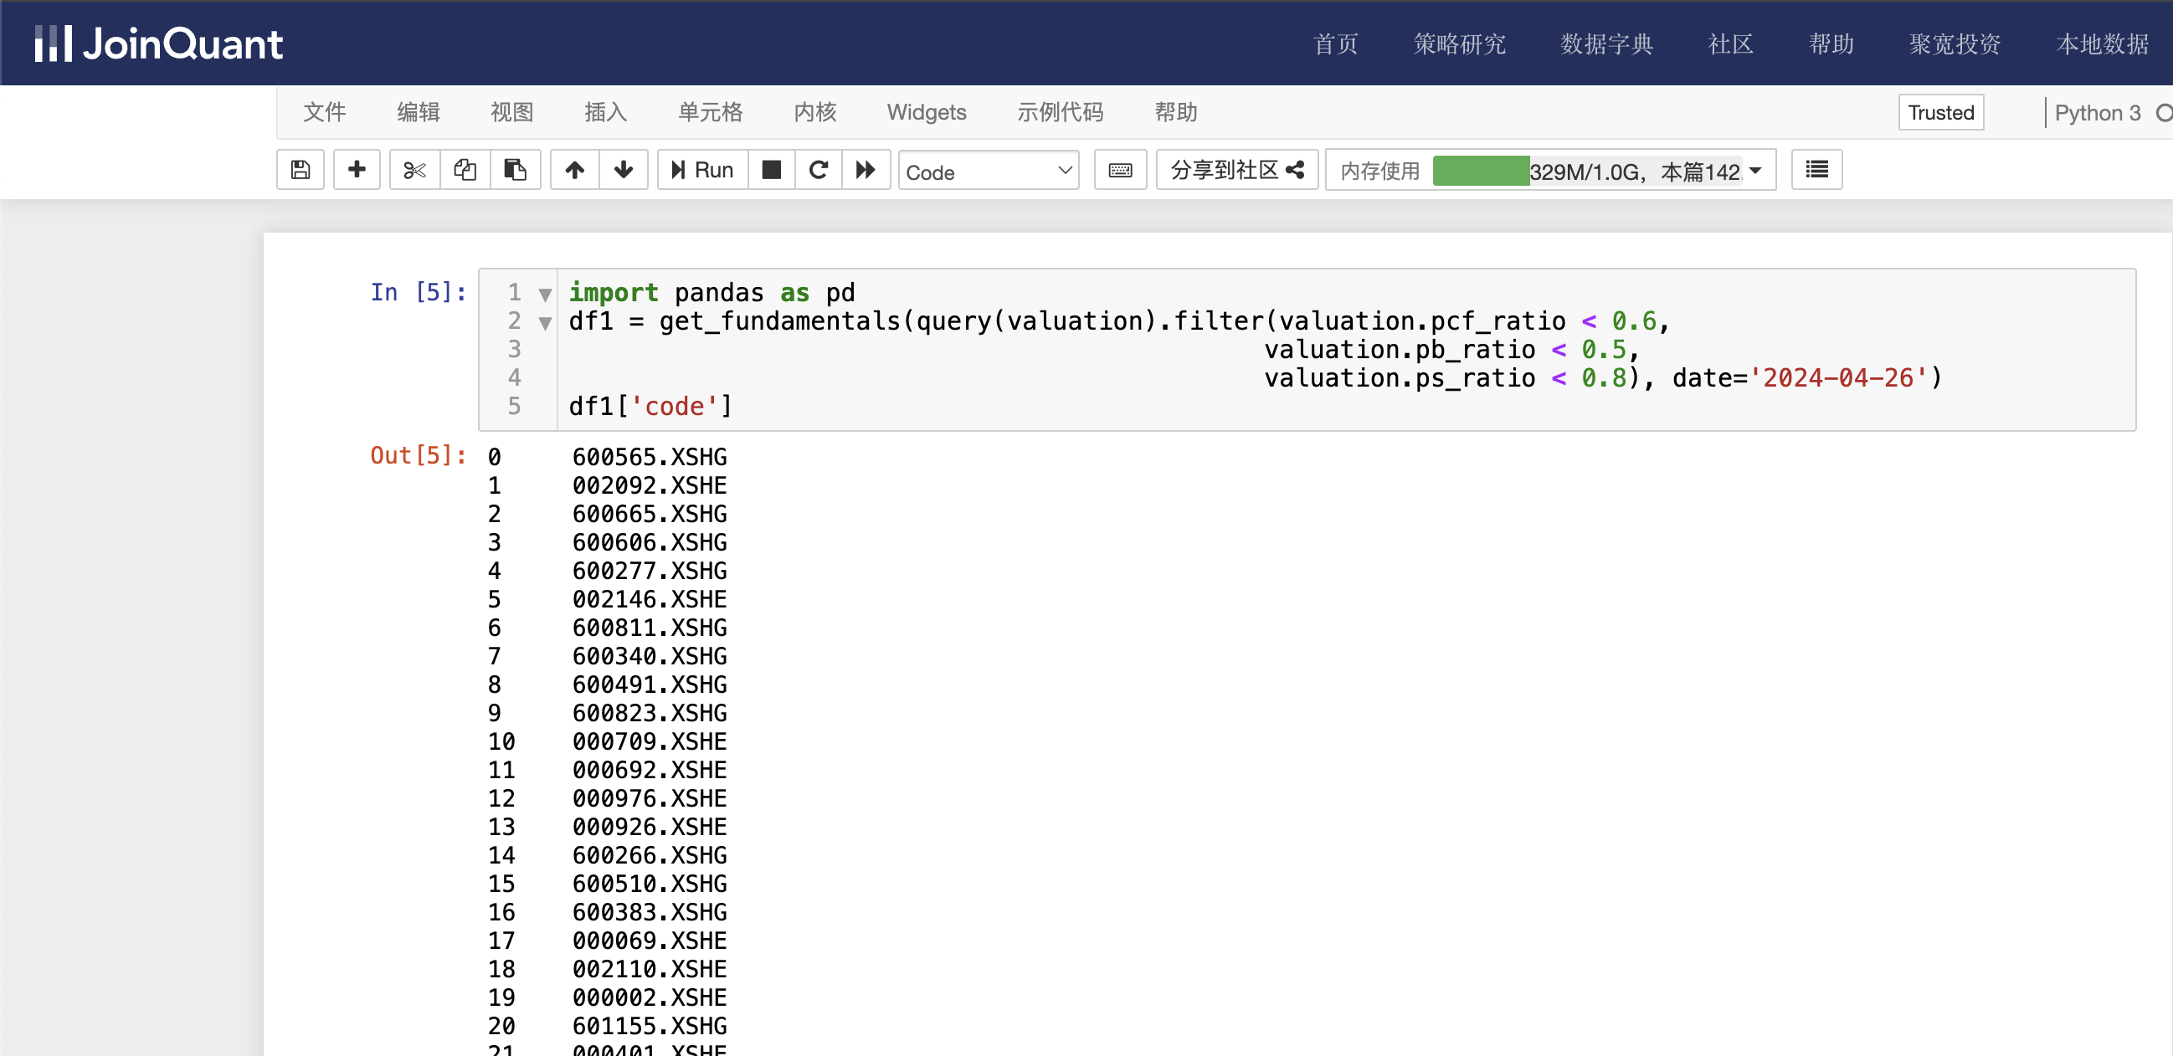Collapse code fold arrow at line 2

545,323
